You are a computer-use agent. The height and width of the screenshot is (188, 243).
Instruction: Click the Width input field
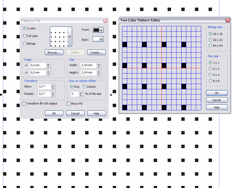(x=89, y=65)
